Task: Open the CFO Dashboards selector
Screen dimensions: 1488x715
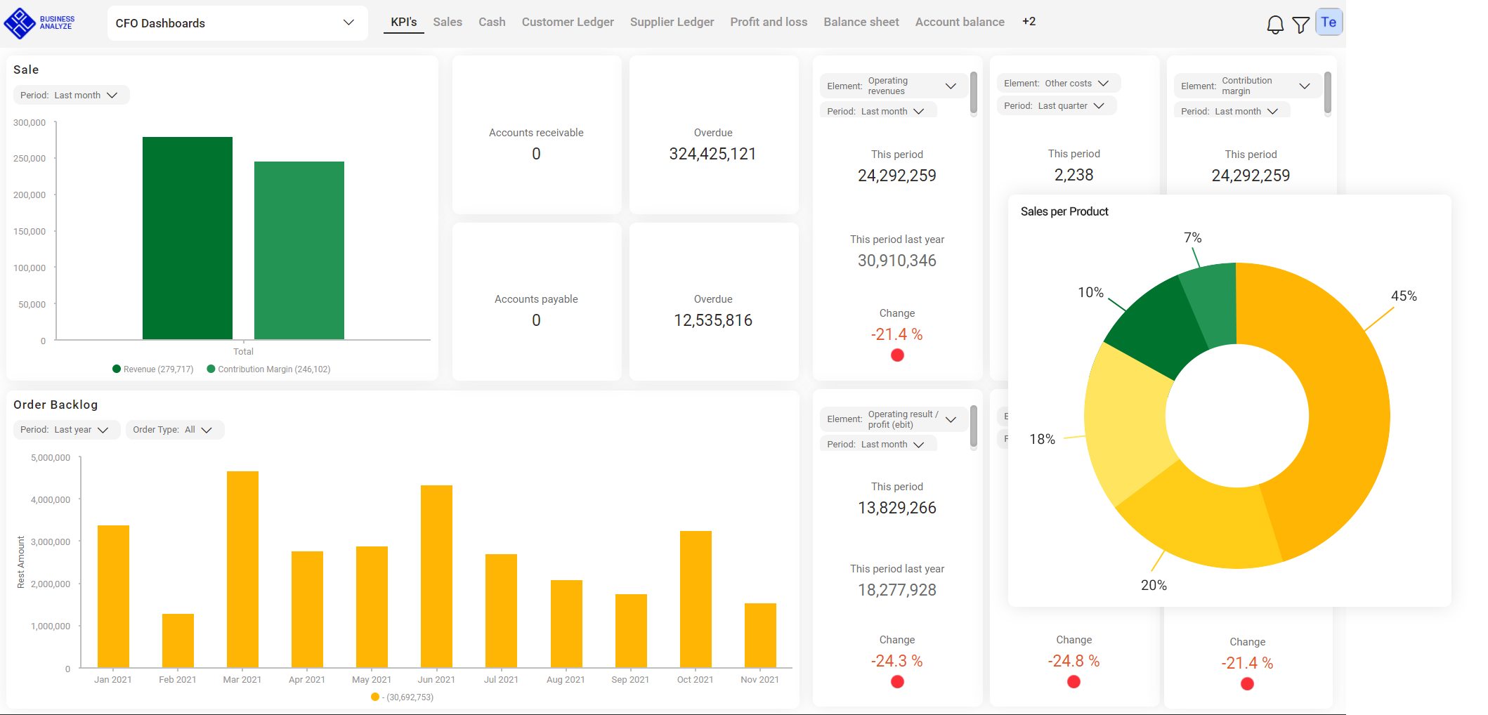Action: 237,22
